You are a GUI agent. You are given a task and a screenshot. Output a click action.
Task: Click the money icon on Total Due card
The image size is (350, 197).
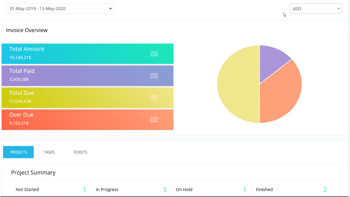point(154,98)
